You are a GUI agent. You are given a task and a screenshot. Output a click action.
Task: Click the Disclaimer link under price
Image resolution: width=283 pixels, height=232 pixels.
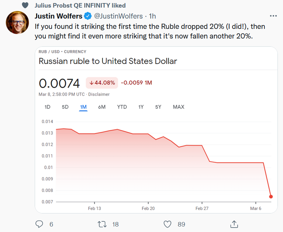pyautogui.click(x=99, y=94)
